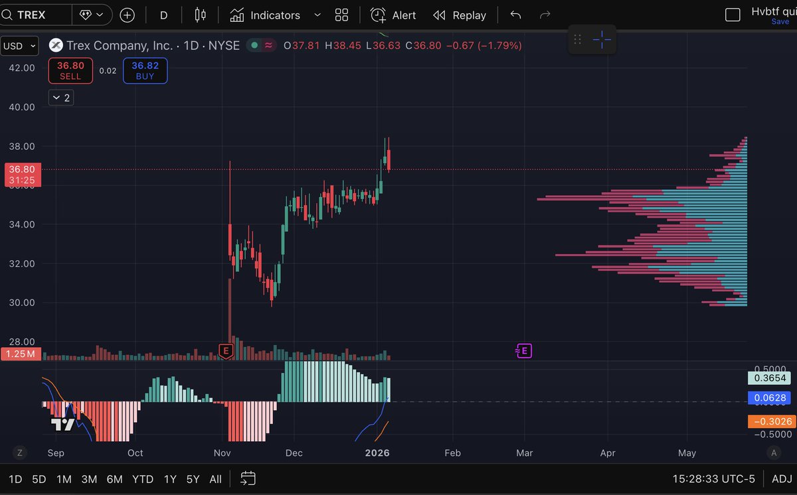Screen dimensions: 797x495
Task: Open the upcoming purple earnings E marker
Action: pyautogui.click(x=524, y=350)
